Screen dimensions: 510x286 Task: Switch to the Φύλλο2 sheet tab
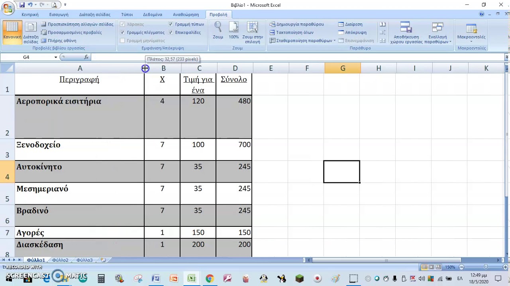point(60,260)
